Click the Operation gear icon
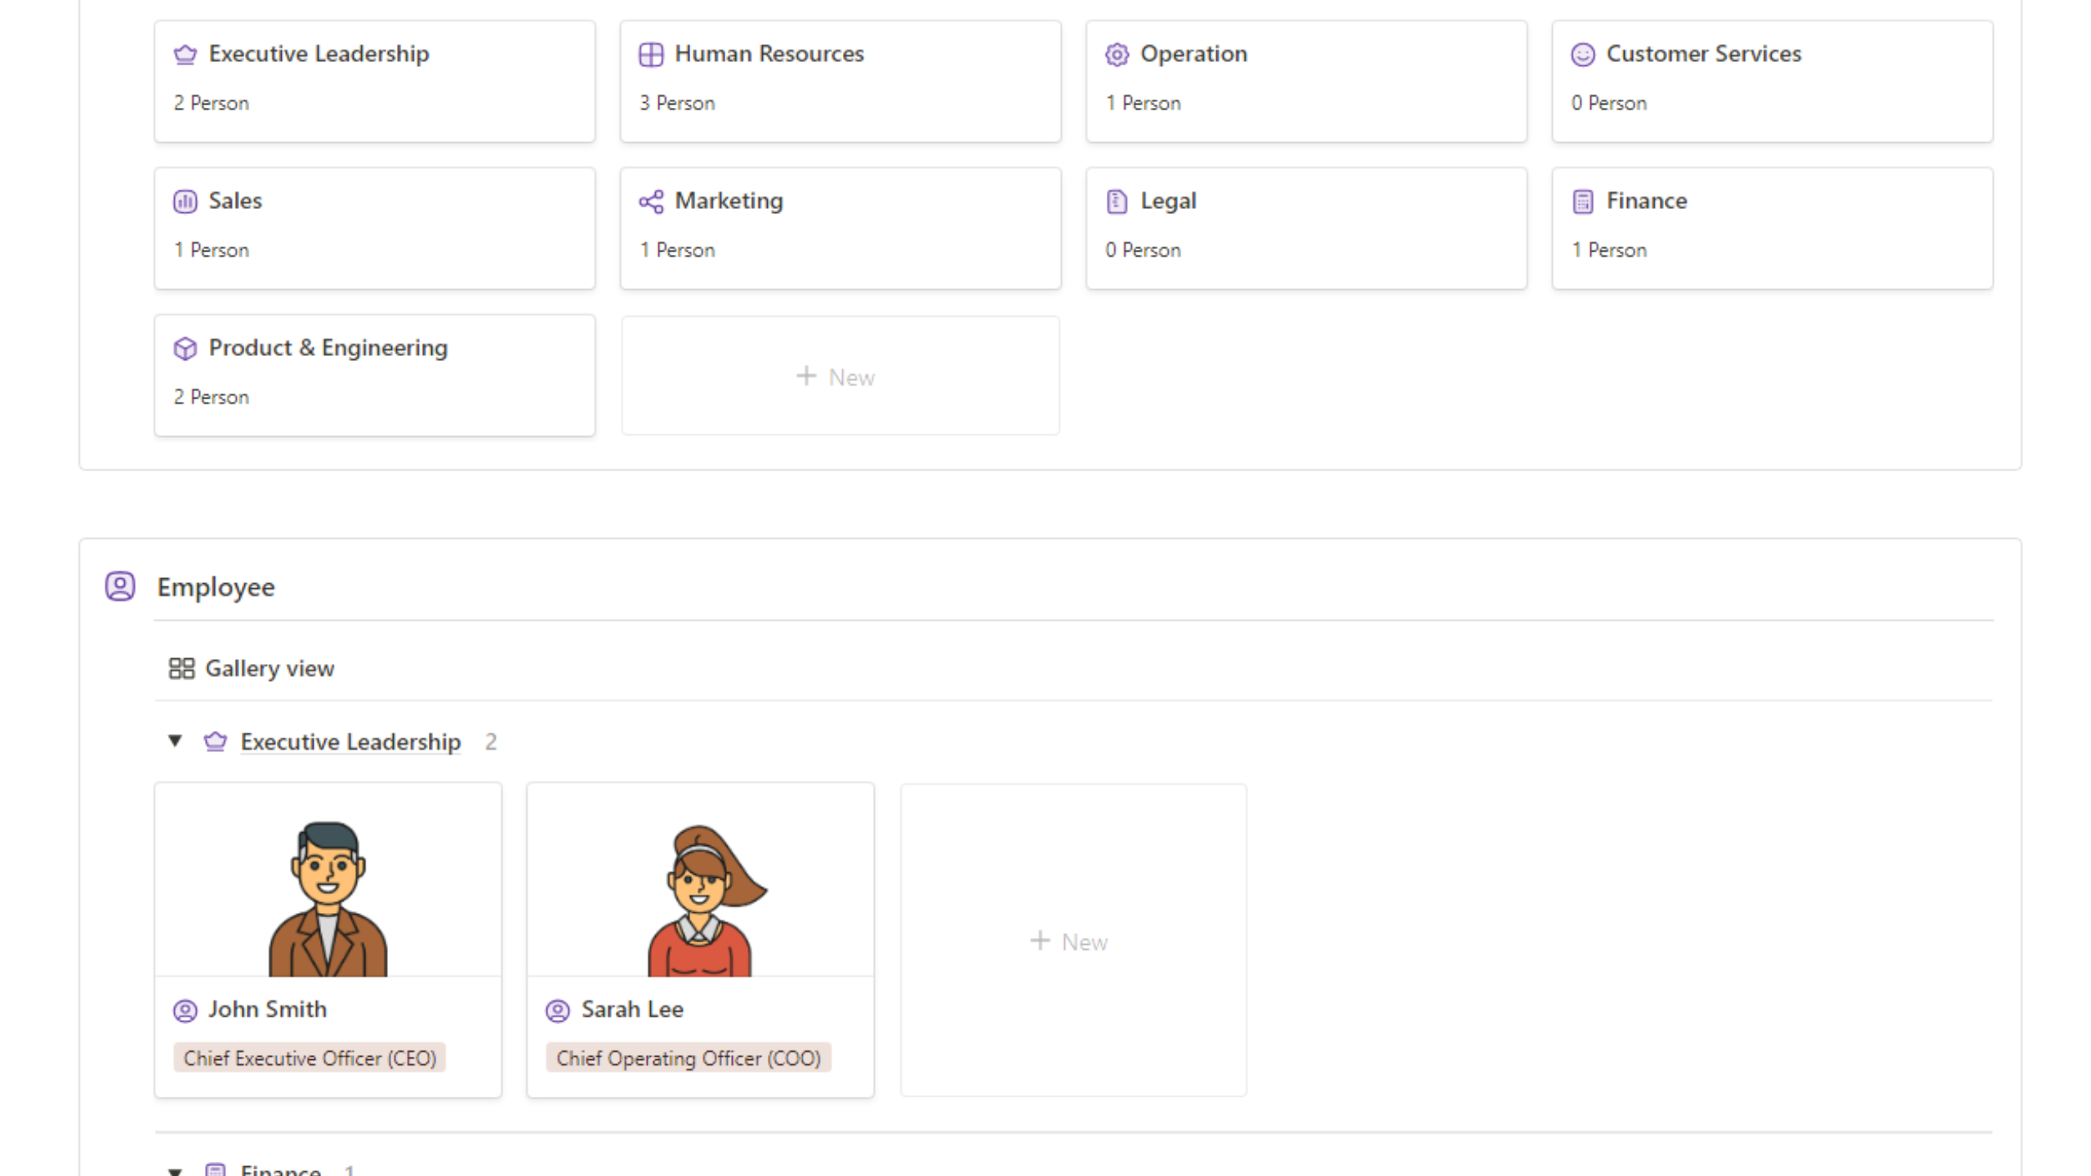Image resolution: width=2091 pixels, height=1176 pixels. (1117, 55)
